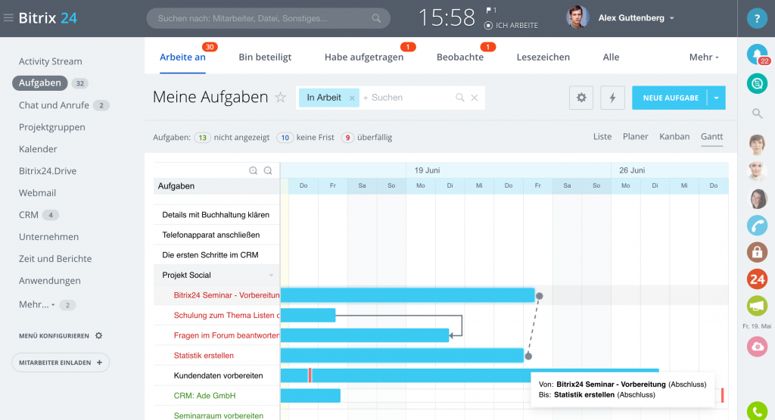Click the flag icon next to the clock
775x420 pixels.
489,10
